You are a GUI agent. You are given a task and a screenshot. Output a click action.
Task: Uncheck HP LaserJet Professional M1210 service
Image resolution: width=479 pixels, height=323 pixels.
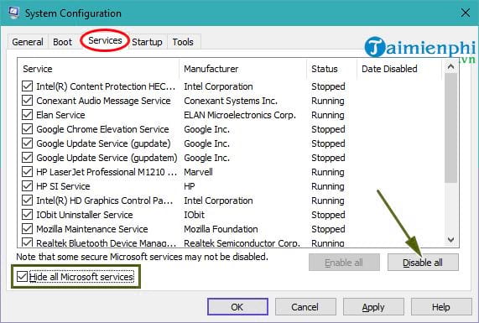(27, 172)
